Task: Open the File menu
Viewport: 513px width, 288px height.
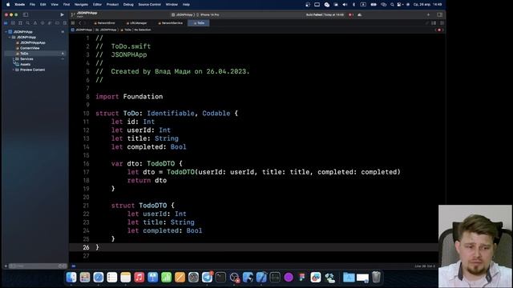Action: pyautogui.click(x=32, y=5)
